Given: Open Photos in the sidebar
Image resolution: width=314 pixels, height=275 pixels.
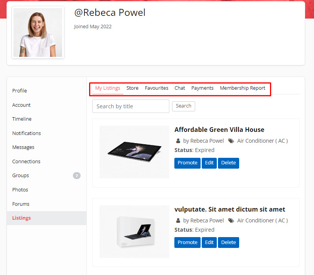Looking at the screenshot, I should point(20,190).
